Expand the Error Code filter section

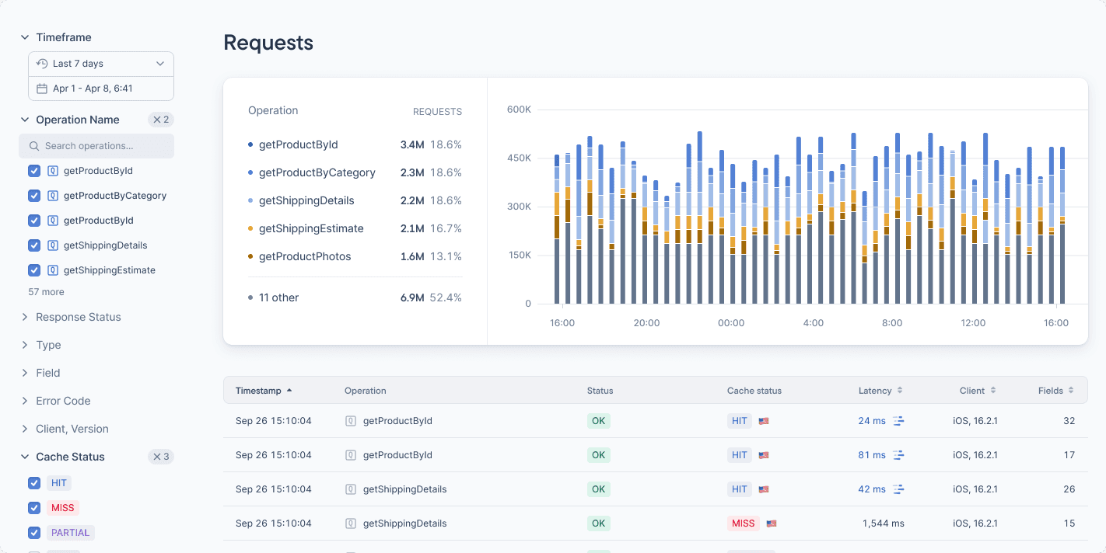(63, 401)
